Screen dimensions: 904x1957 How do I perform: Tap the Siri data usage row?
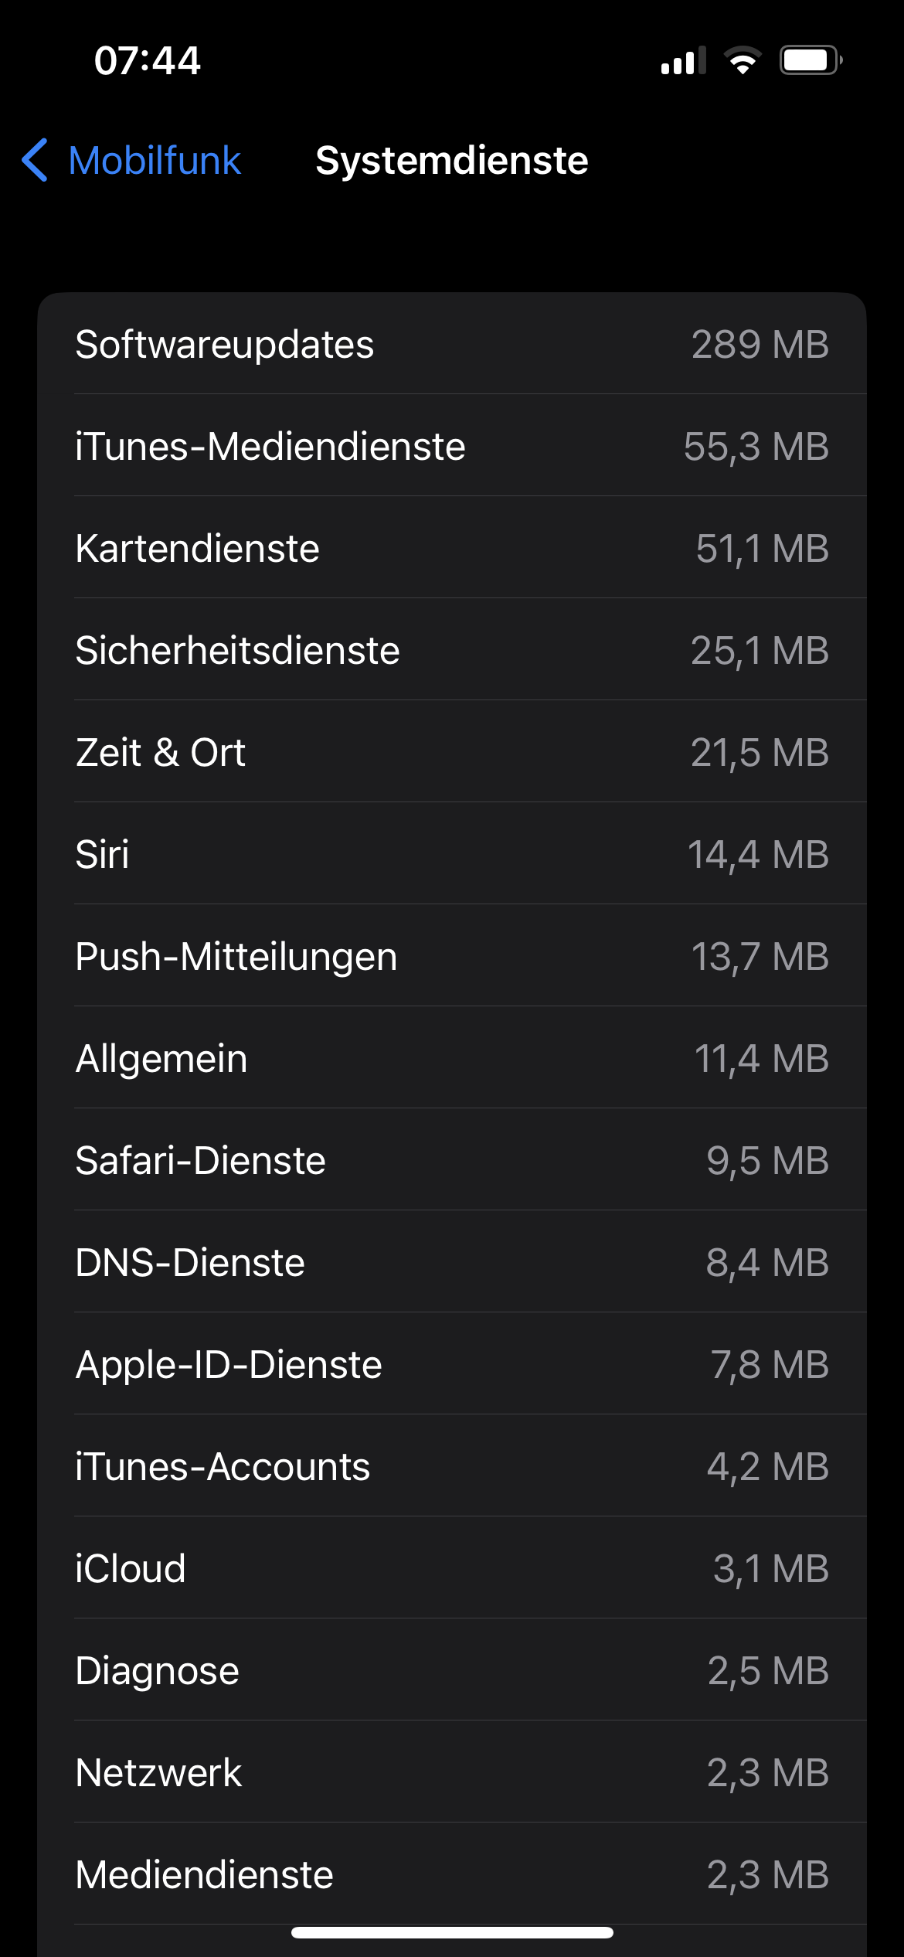click(x=451, y=854)
